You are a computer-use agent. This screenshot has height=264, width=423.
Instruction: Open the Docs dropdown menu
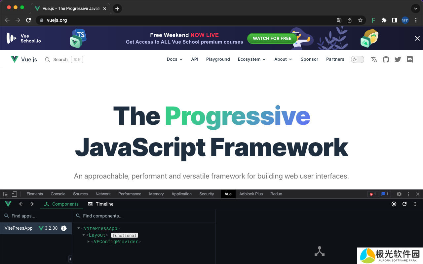click(x=174, y=59)
